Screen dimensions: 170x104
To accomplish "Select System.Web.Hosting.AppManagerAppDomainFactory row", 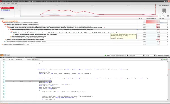I will [x=16, y=44].
